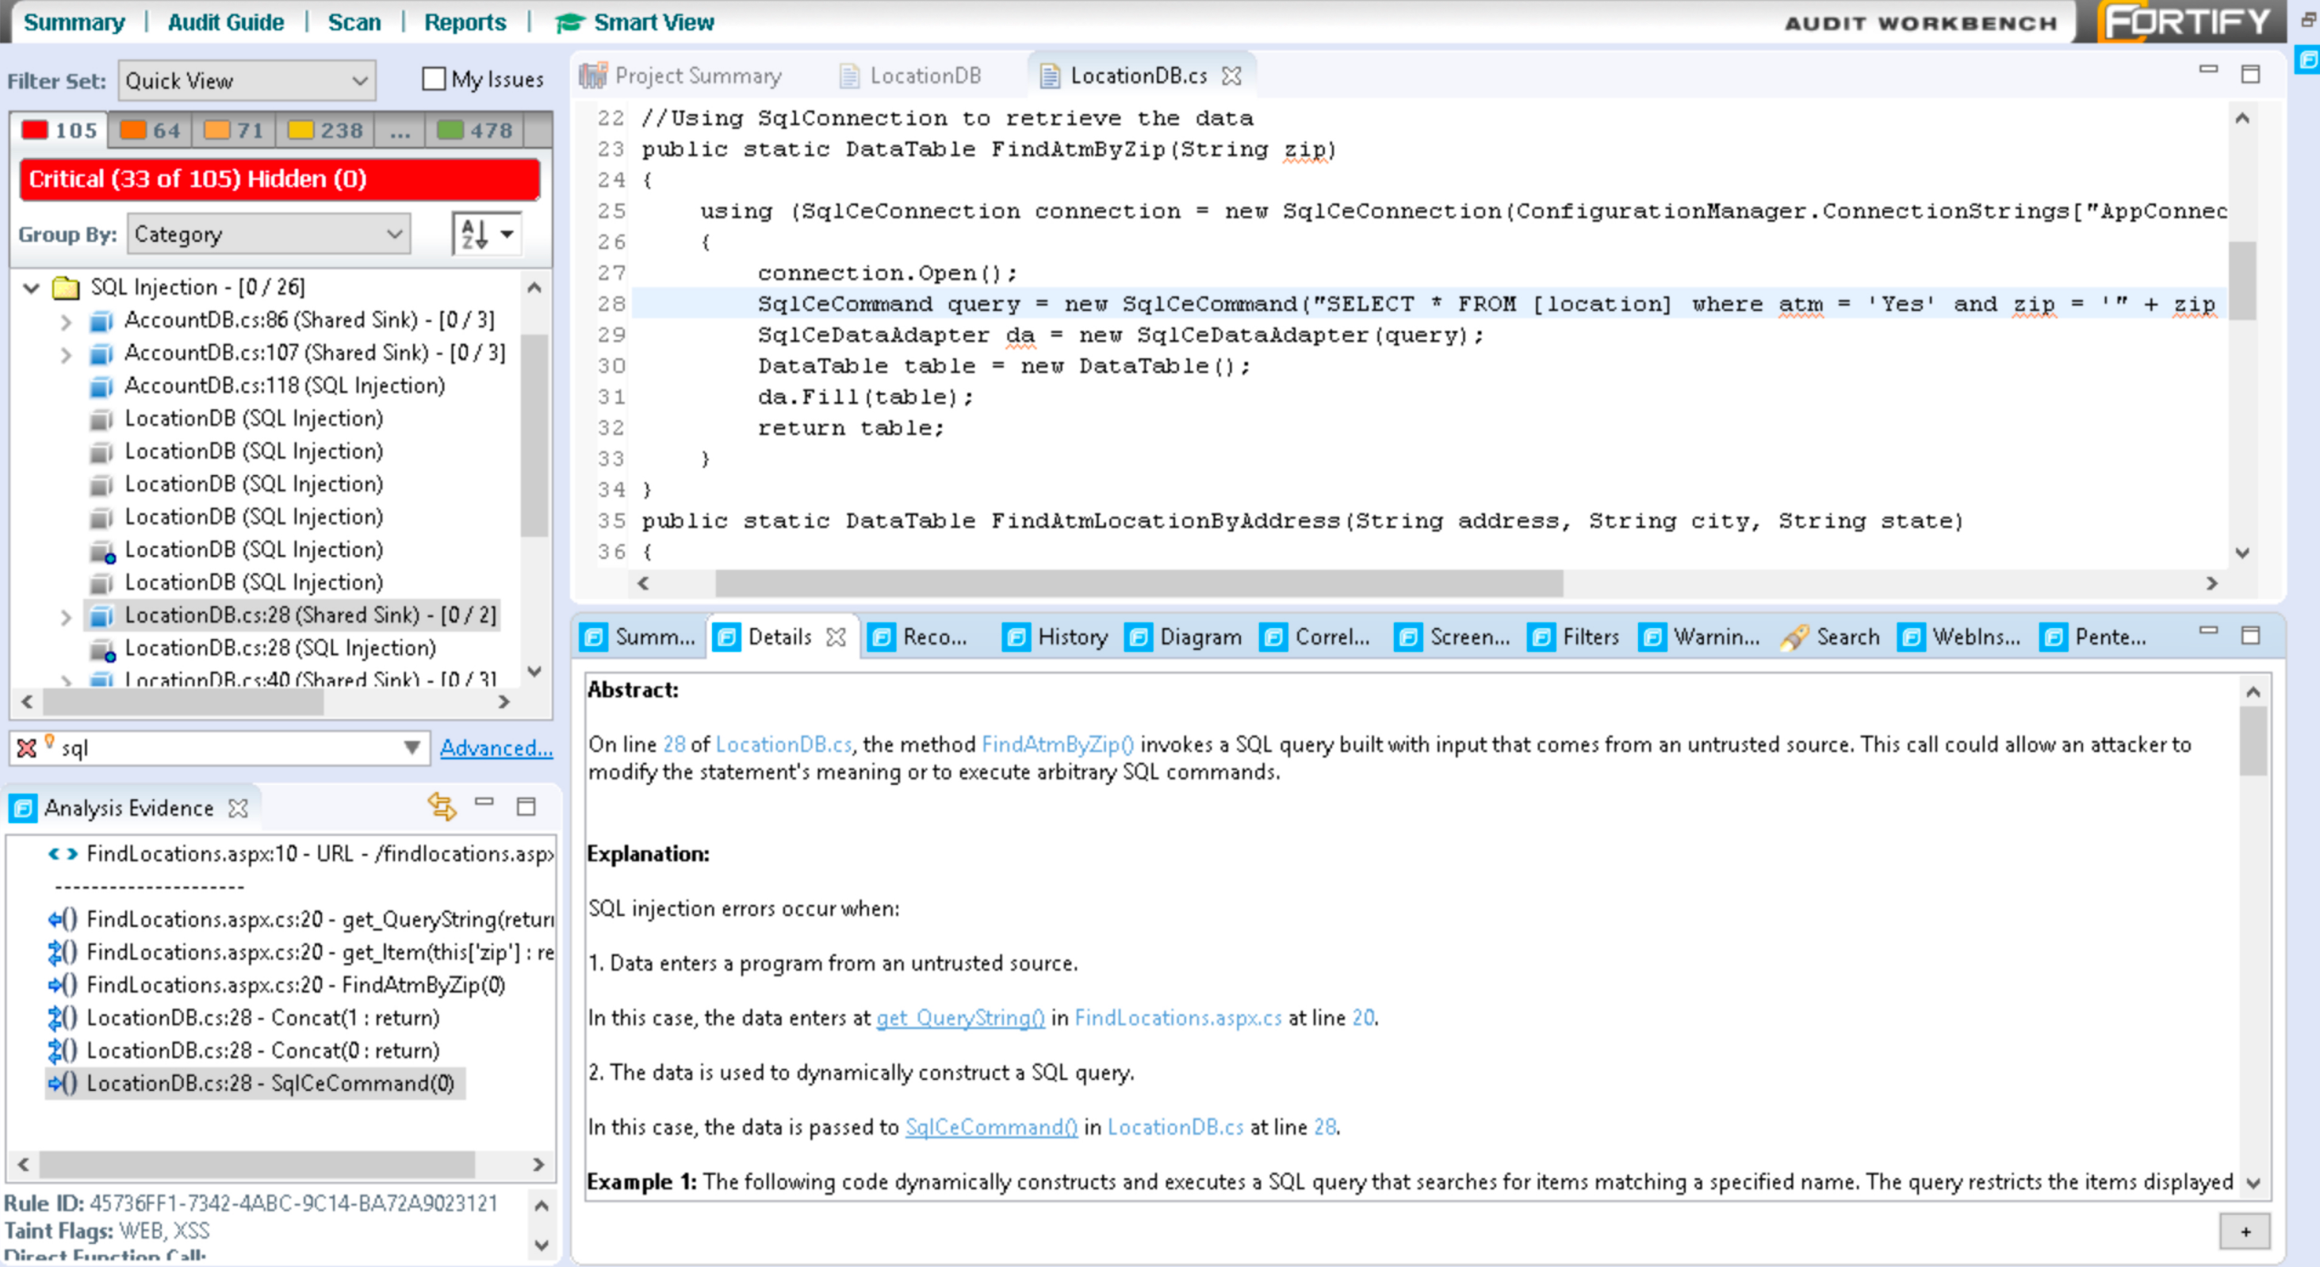
Task: Click the Search tab magnifier icon
Action: 1794,637
